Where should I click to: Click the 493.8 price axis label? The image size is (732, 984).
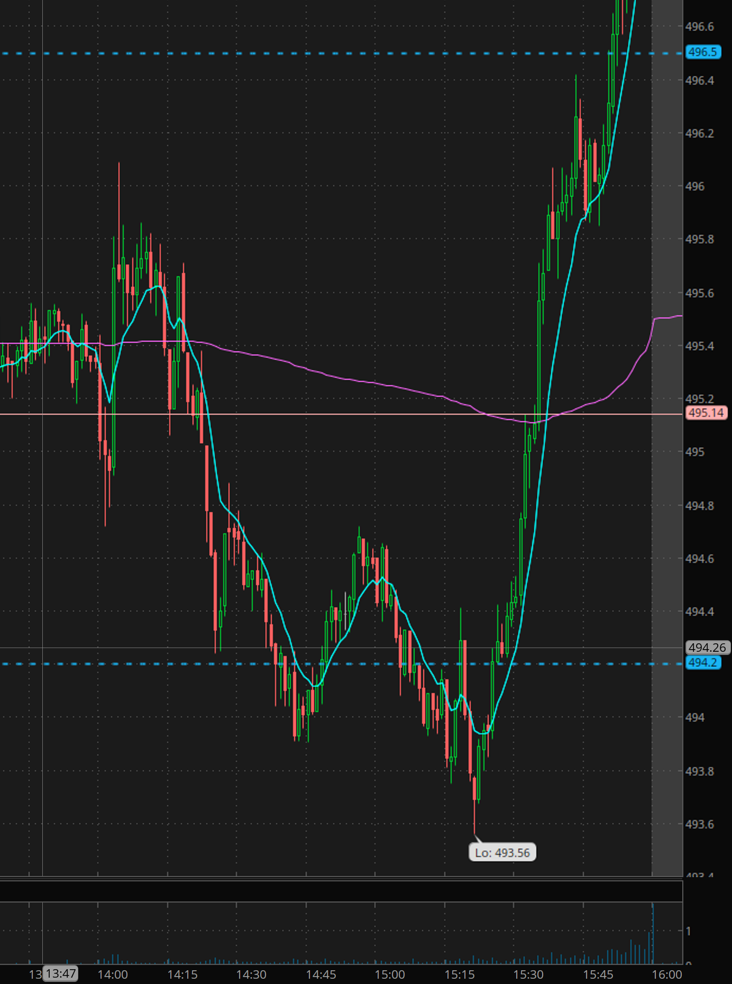(x=700, y=771)
